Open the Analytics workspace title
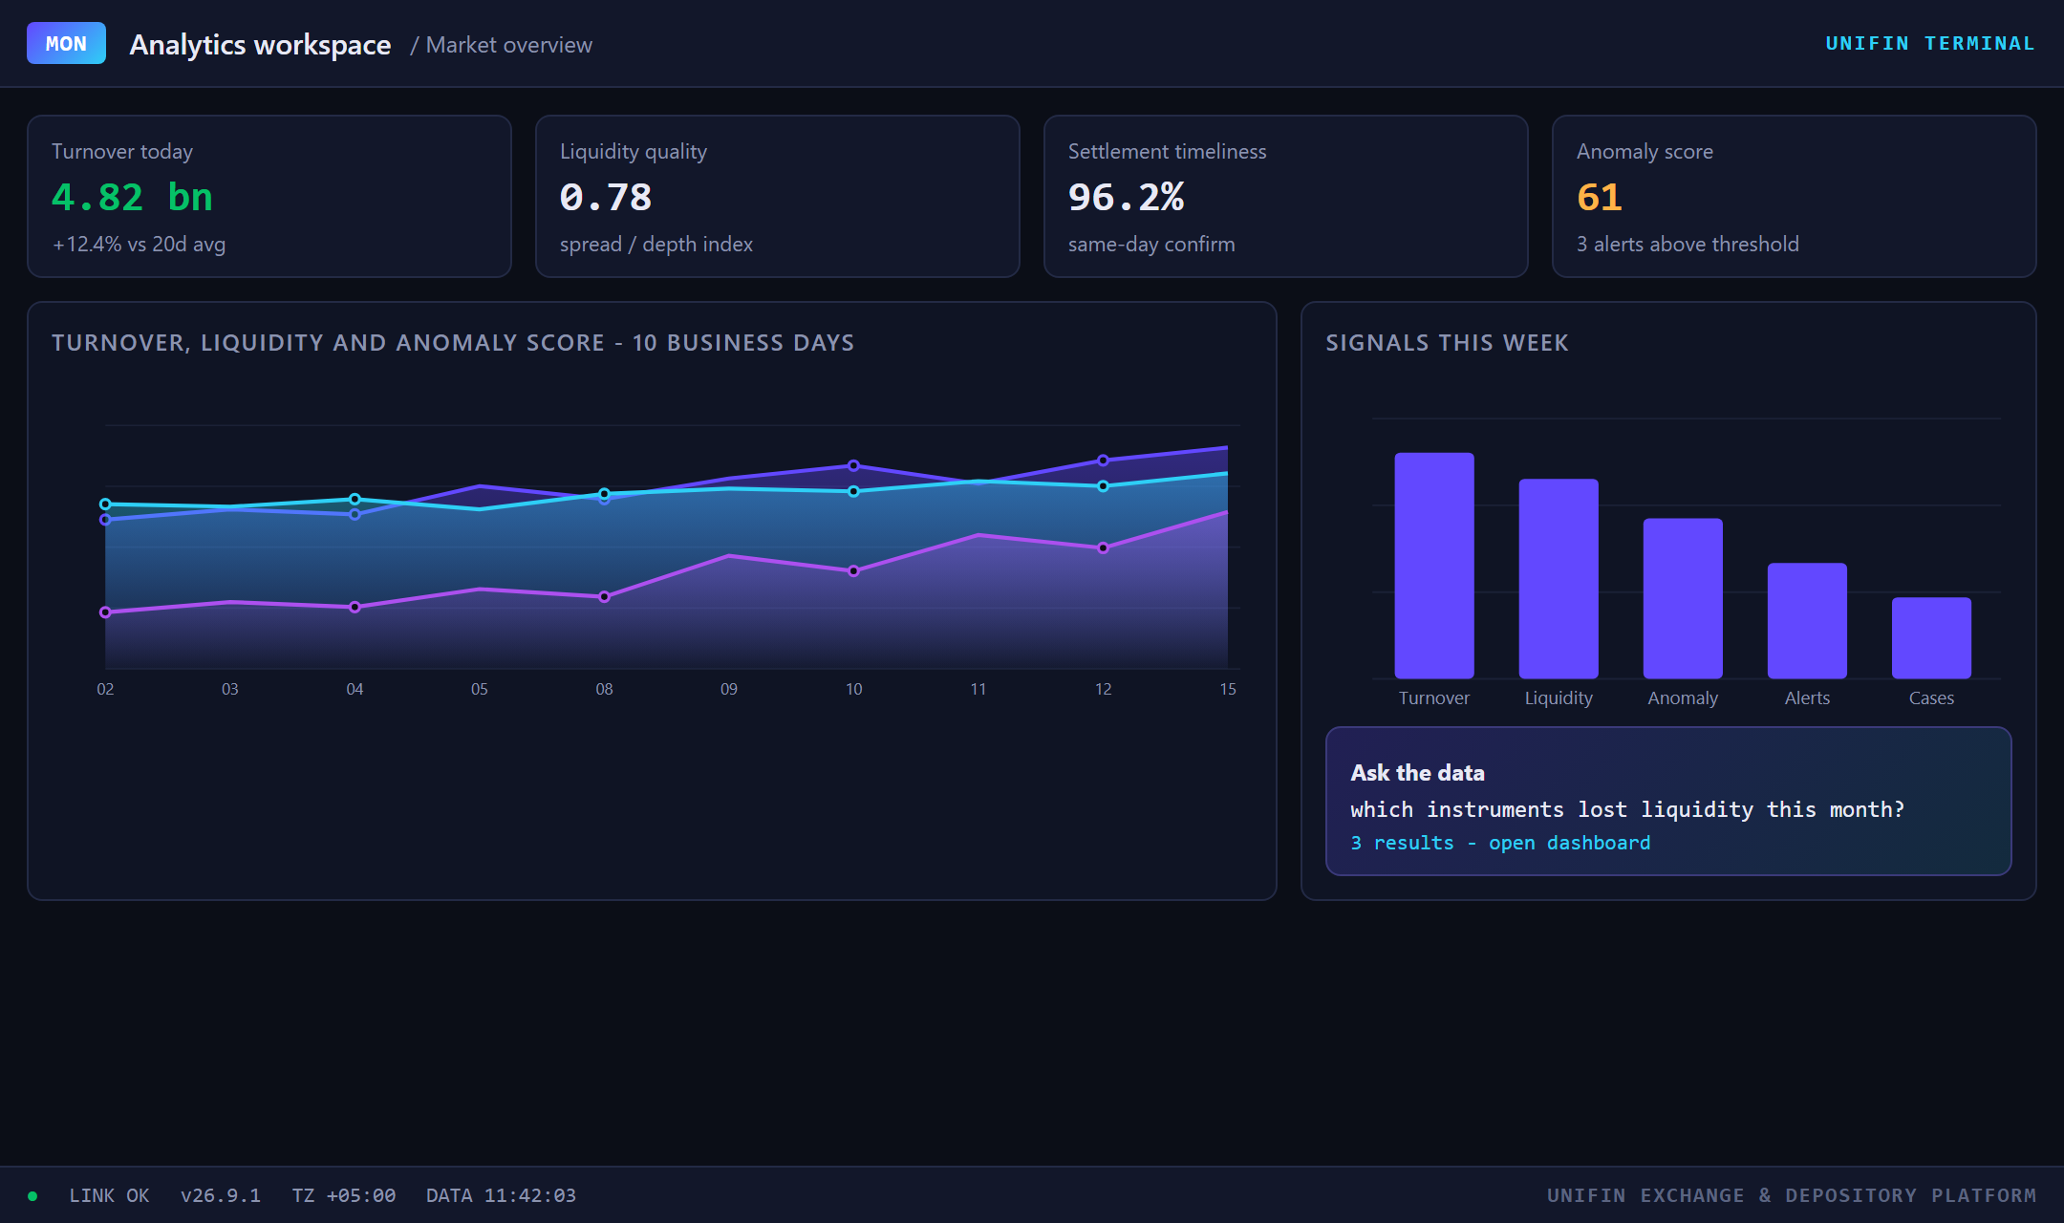 click(x=260, y=45)
